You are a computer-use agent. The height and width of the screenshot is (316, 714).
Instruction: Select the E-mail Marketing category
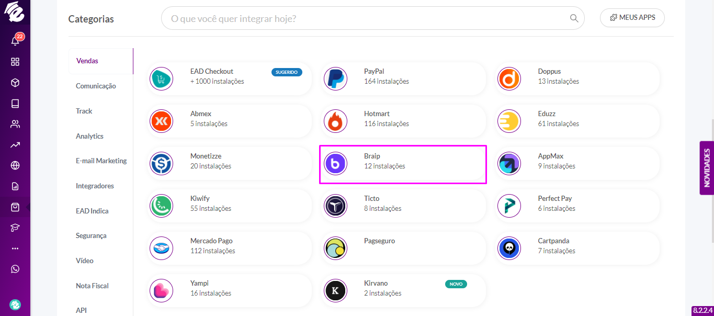pos(101,161)
